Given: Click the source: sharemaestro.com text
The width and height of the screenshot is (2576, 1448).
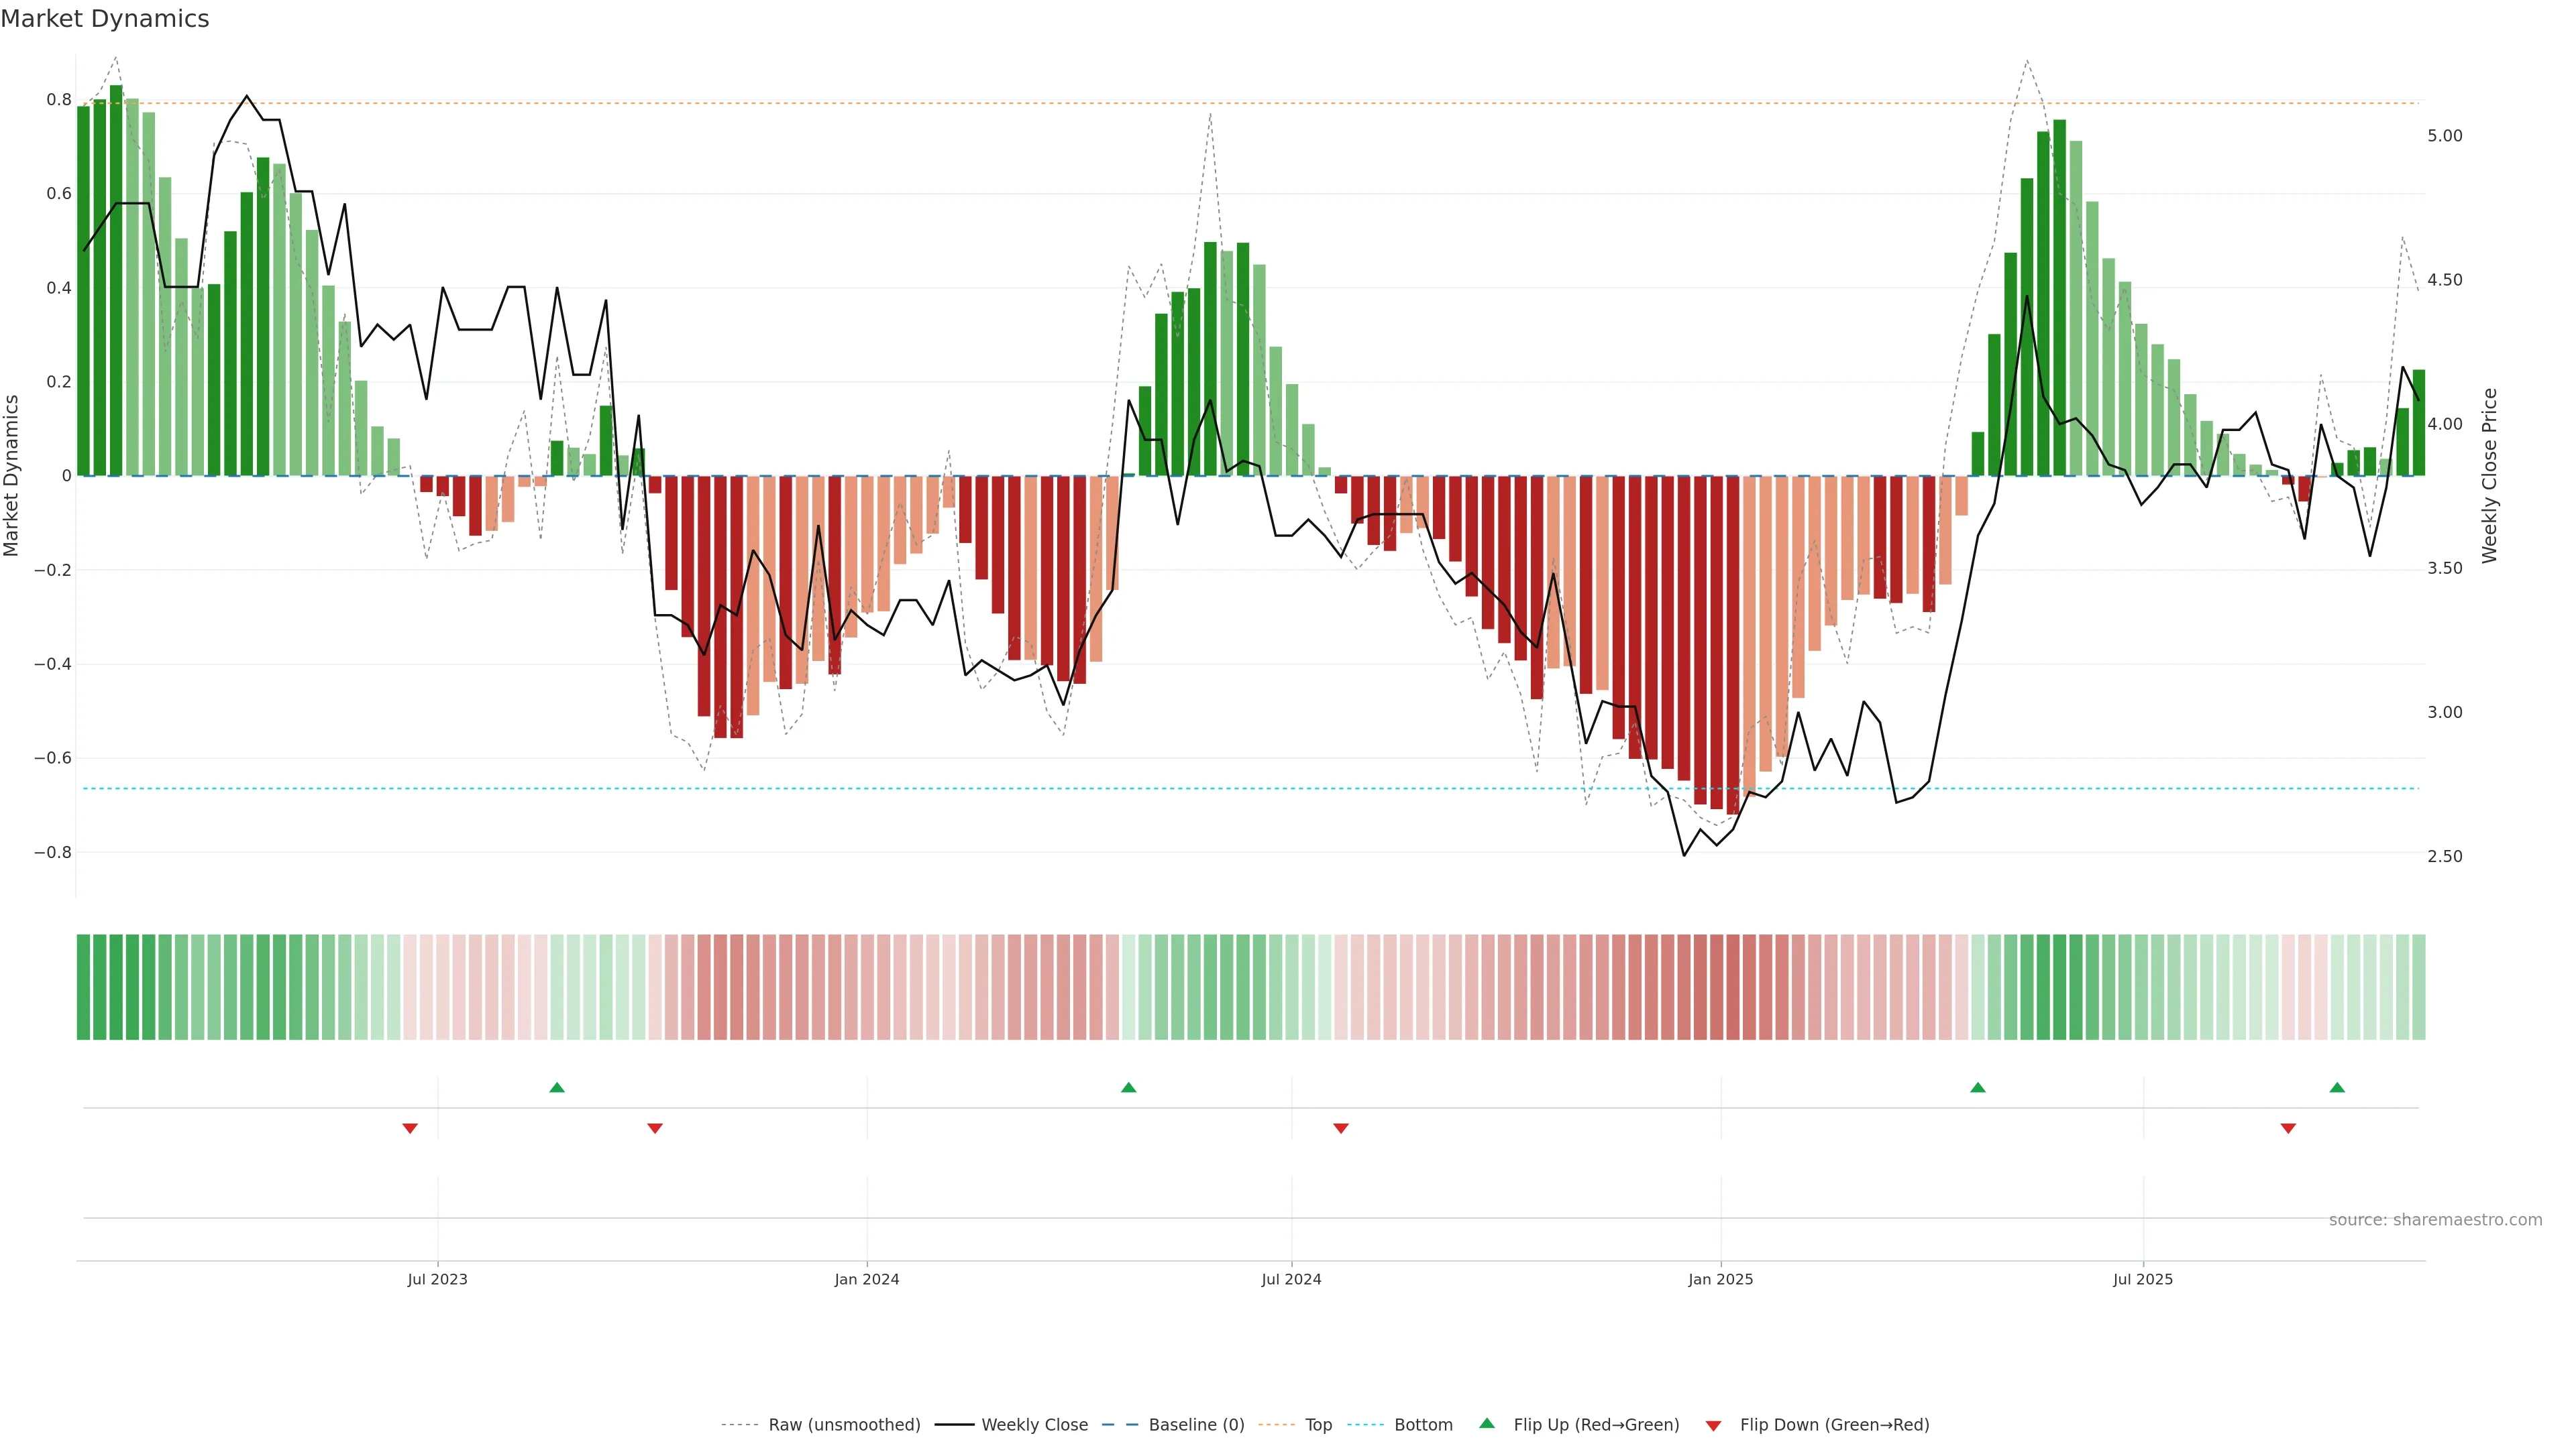Looking at the screenshot, I should tap(2435, 1220).
